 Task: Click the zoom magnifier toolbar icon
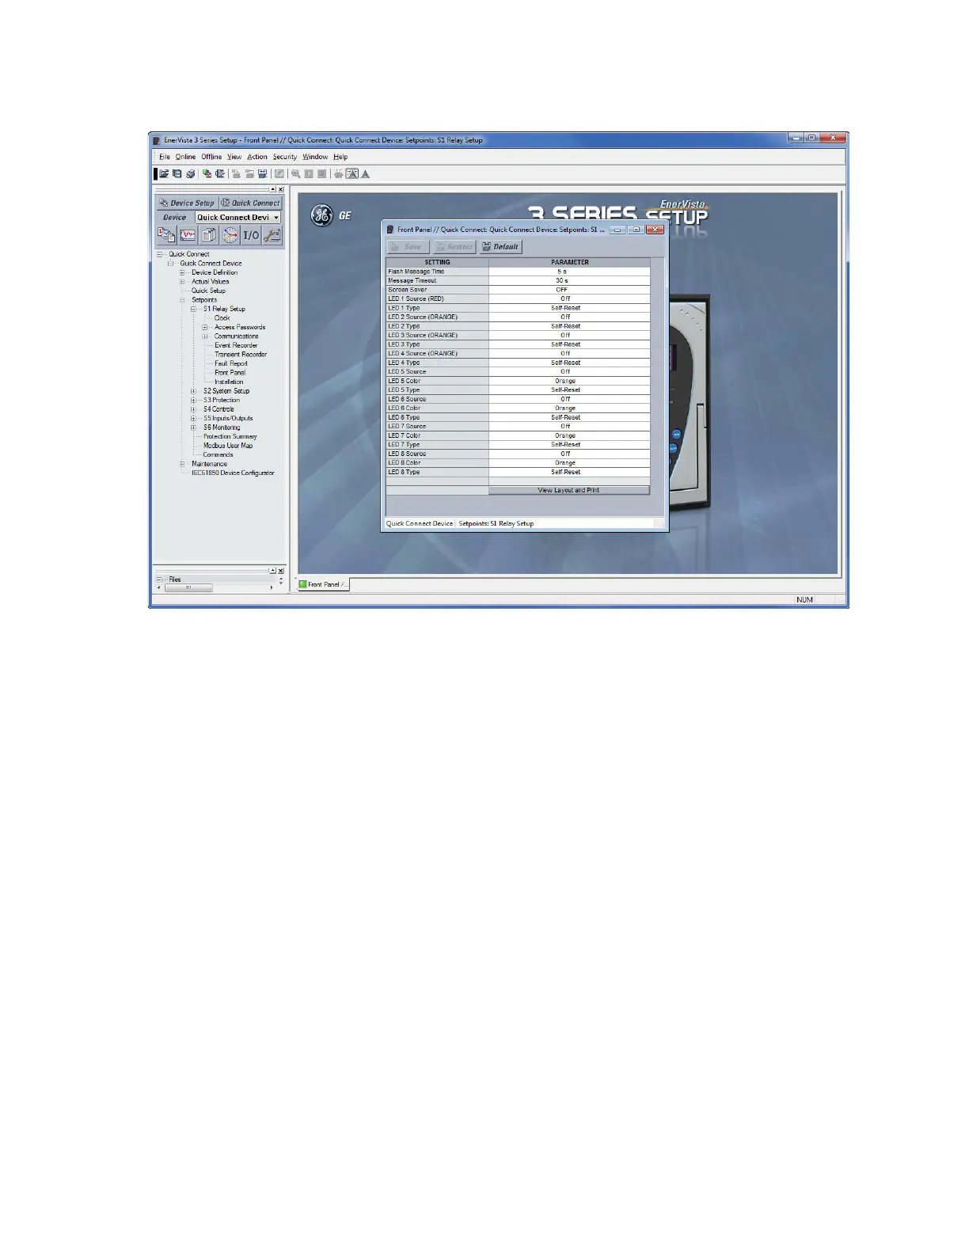[x=295, y=173]
